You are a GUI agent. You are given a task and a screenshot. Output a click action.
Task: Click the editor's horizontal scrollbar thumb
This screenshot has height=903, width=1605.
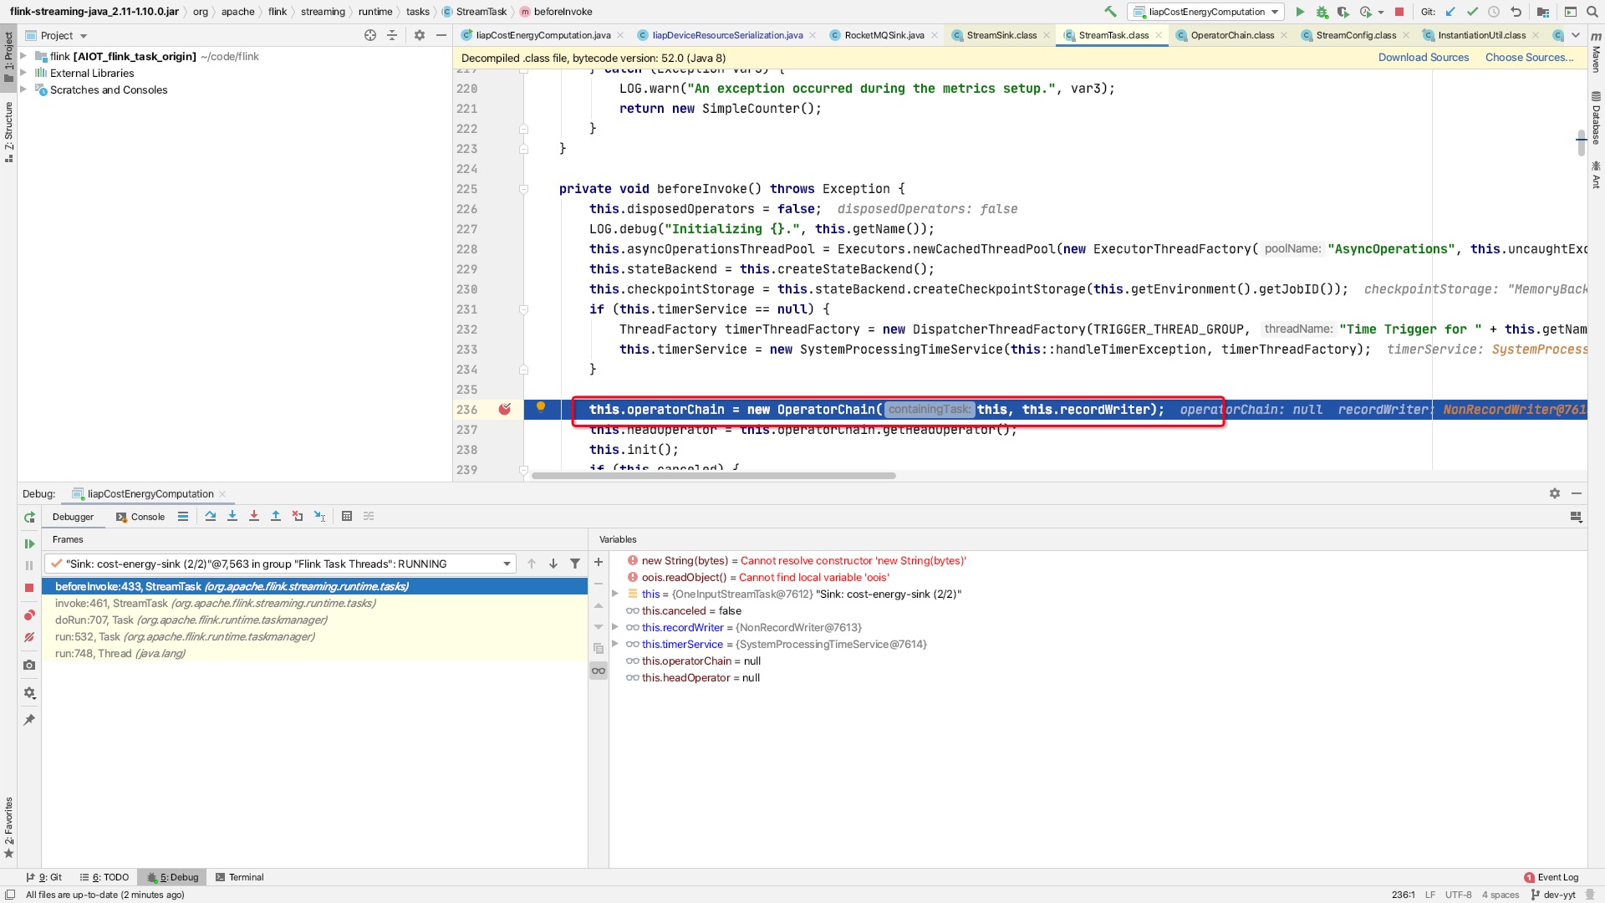(x=713, y=476)
